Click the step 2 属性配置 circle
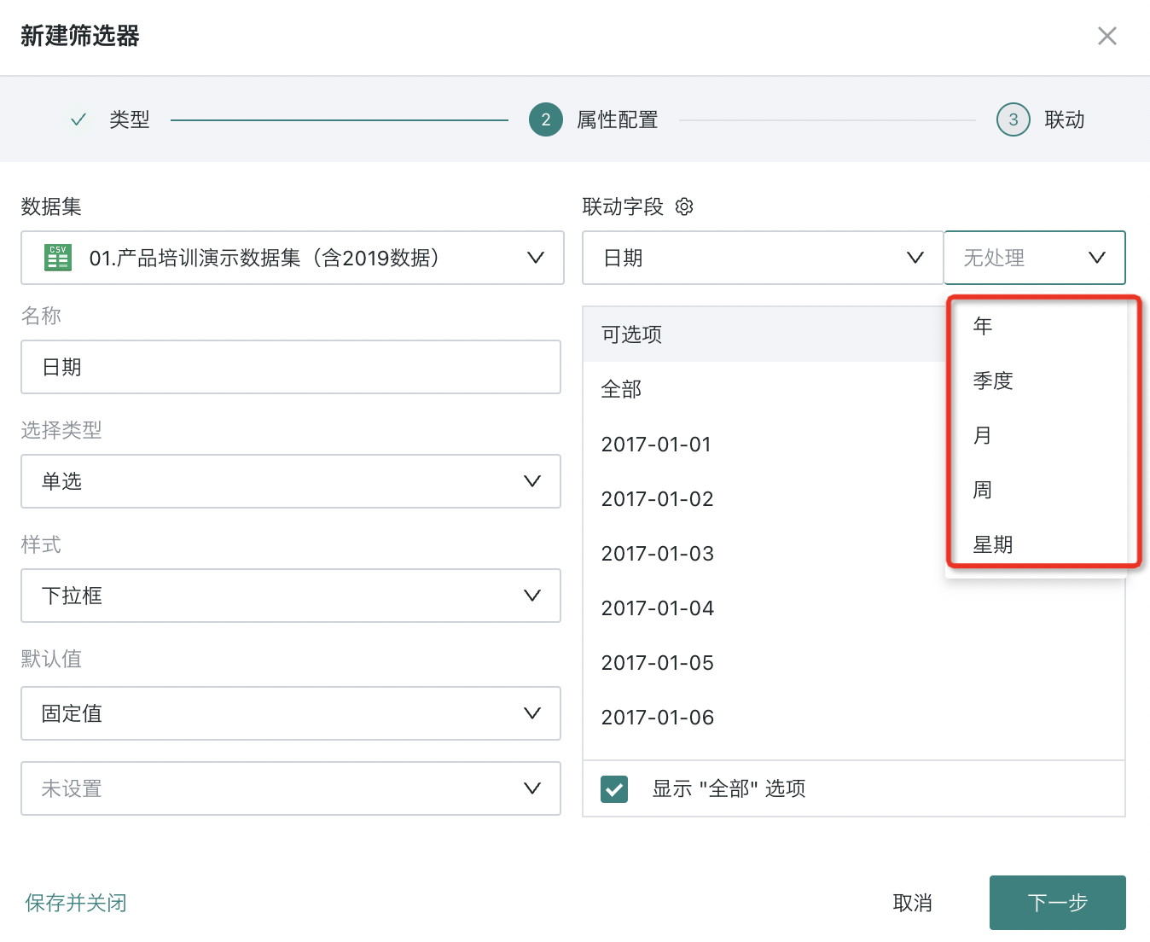 (546, 119)
